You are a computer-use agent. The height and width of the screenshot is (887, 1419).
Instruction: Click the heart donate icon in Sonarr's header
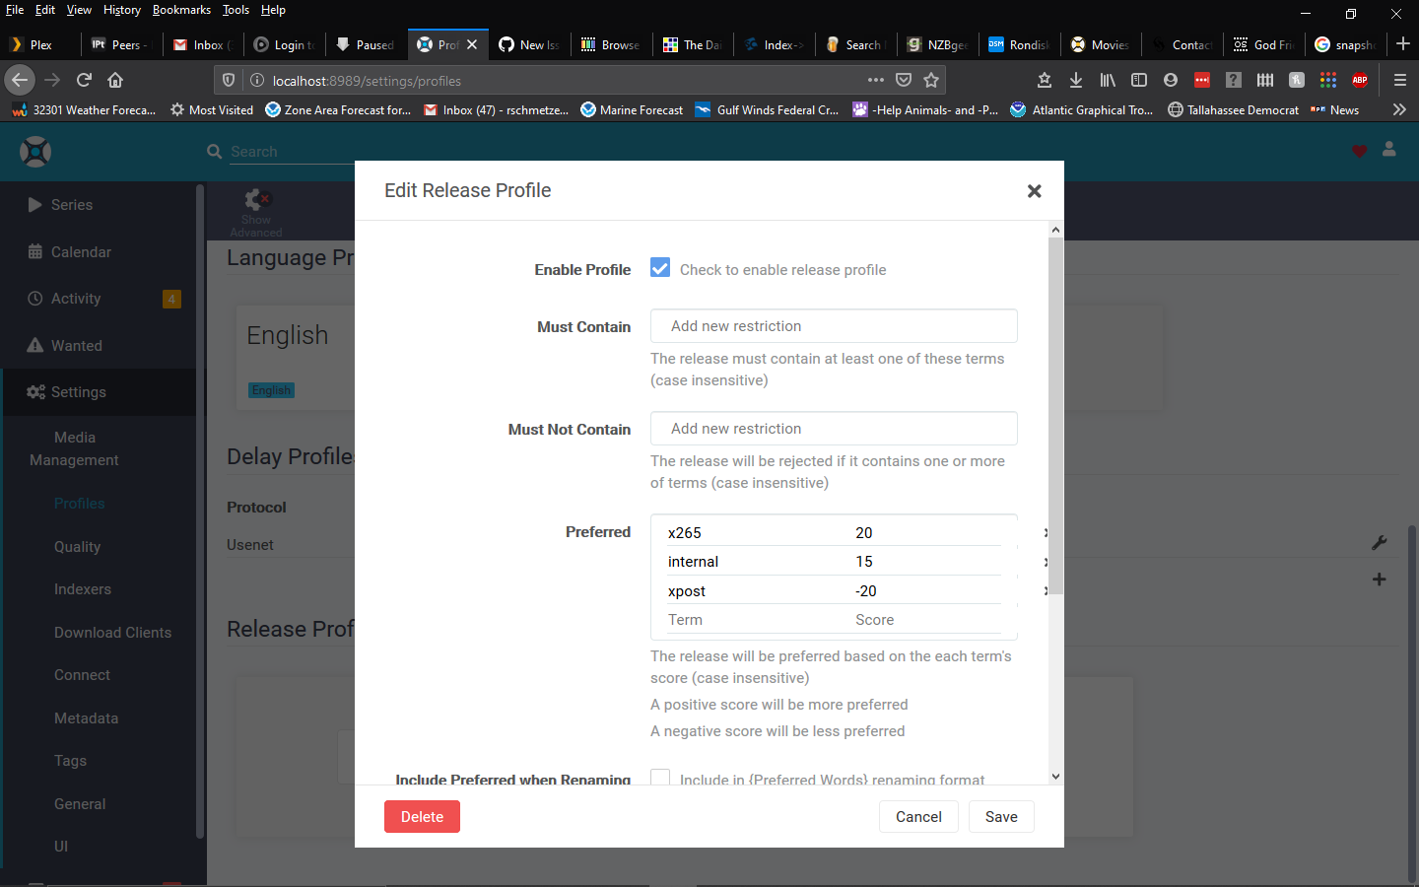click(x=1360, y=151)
